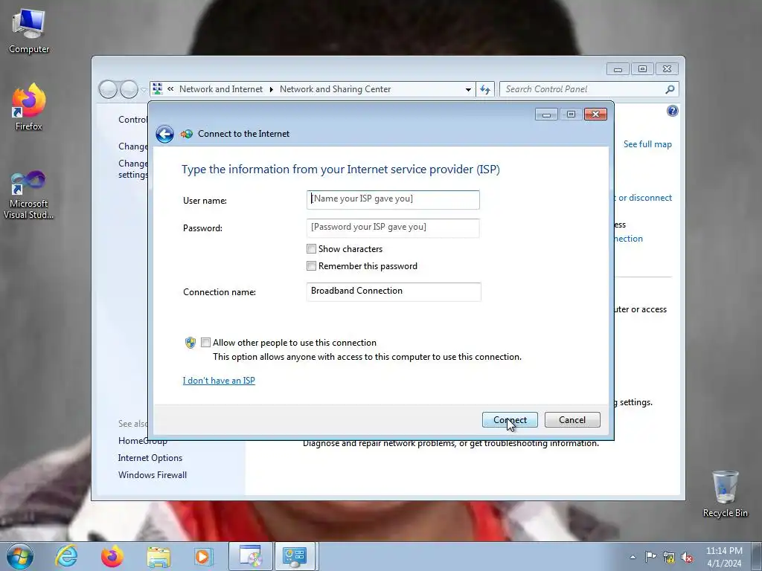This screenshot has width=762, height=571.
Task: Switch to the Control Panel taskbar button
Action: coord(295,556)
